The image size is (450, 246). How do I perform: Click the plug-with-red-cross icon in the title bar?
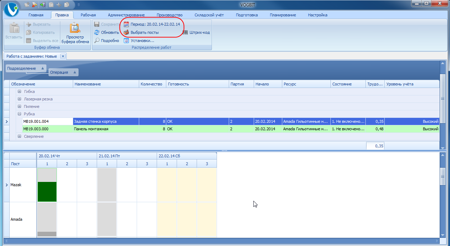pyautogui.click(x=35, y=5)
